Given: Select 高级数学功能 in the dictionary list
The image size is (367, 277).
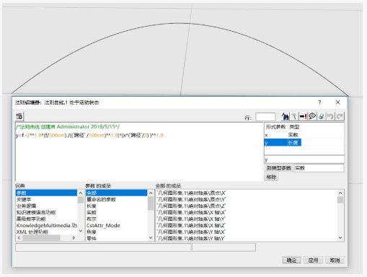Looking at the screenshot, I should [x=31, y=219].
